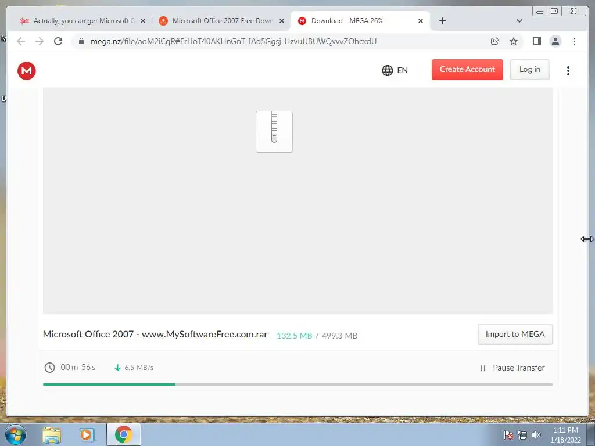The height and width of the screenshot is (446, 595).
Task: Share this page icon in address bar
Action: [495, 41]
